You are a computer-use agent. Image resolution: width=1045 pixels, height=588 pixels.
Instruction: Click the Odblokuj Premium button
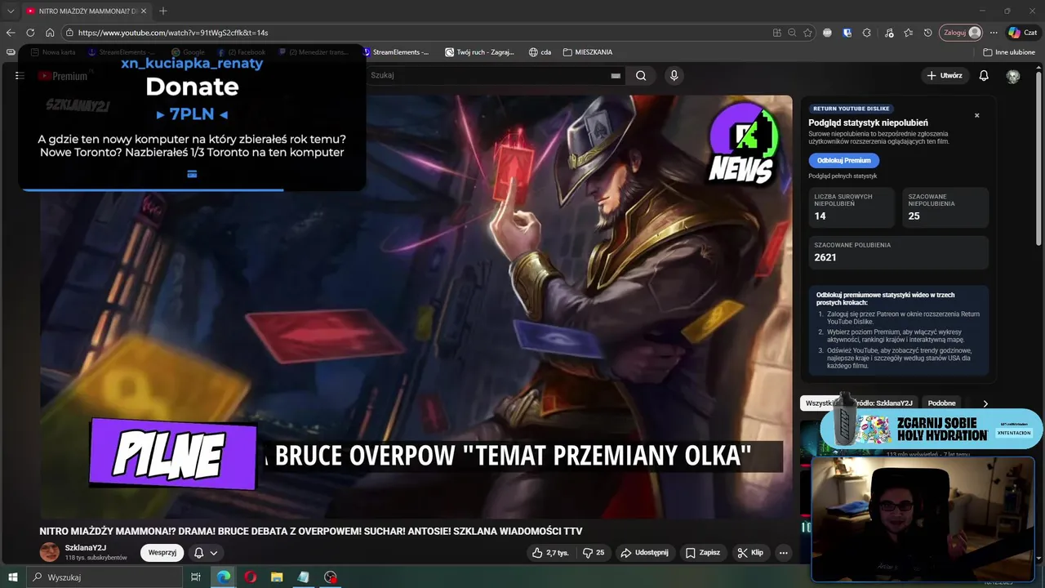tap(843, 160)
